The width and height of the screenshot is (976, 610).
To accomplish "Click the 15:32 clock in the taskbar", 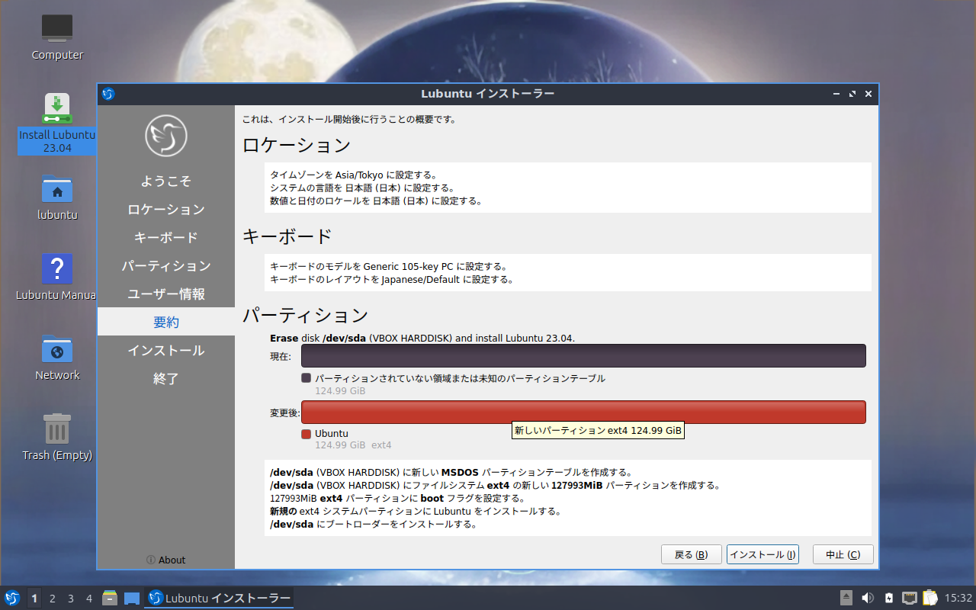I will 958,599.
